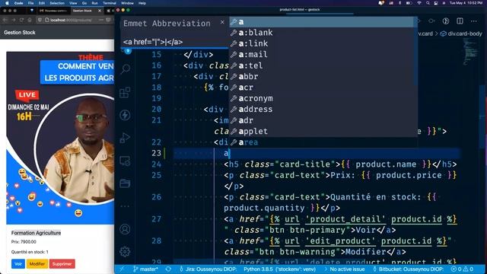Open the Go menu

84,3
